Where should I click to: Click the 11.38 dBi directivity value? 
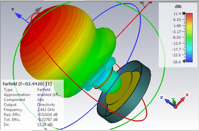coord(45,125)
